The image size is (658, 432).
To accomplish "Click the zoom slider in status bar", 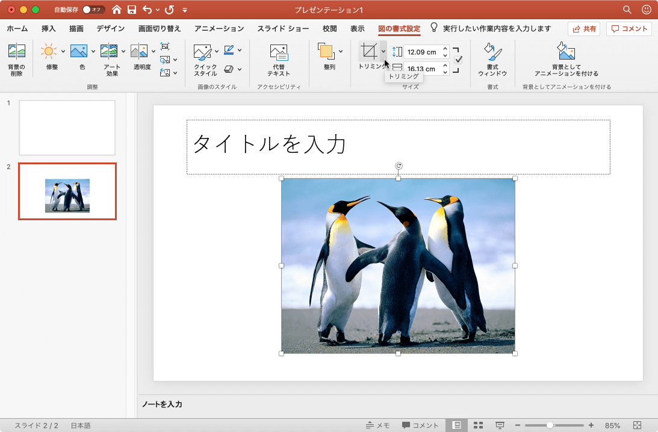I will [x=550, y=425].
